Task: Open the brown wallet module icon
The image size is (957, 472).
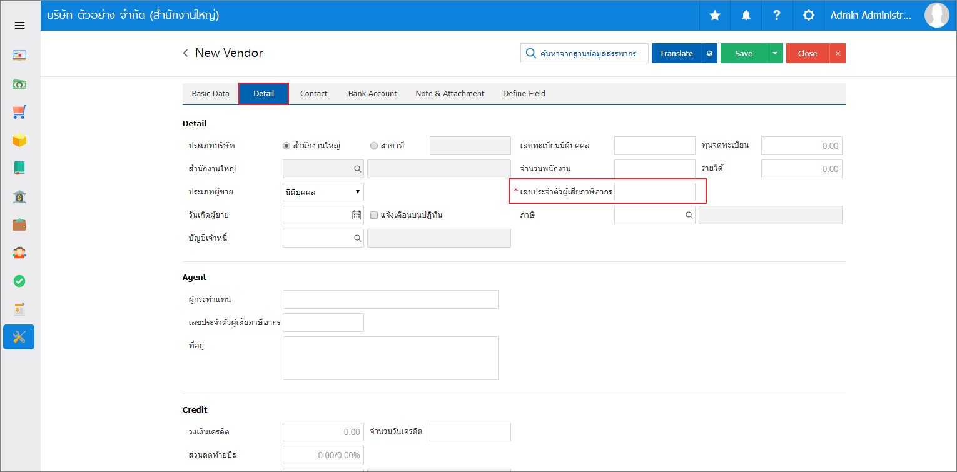Action: coord(19,224)
